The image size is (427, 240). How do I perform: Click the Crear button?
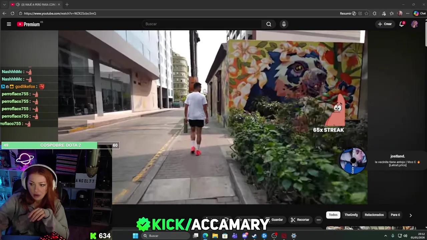point(385,24)
